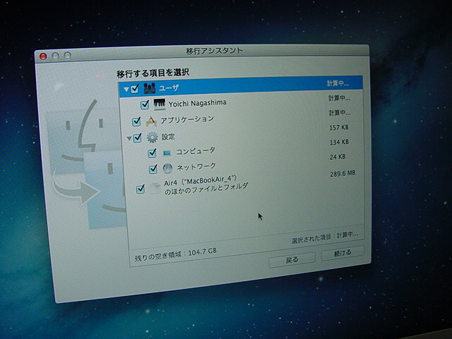Image resolution: width=452 pixels, height=339 pixels.
Task: Uncheck the ユーザ checkbox
Action: click(135, 89)
